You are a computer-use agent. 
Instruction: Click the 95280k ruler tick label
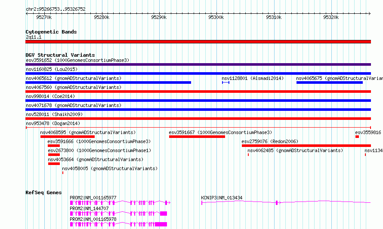(102, 17)
